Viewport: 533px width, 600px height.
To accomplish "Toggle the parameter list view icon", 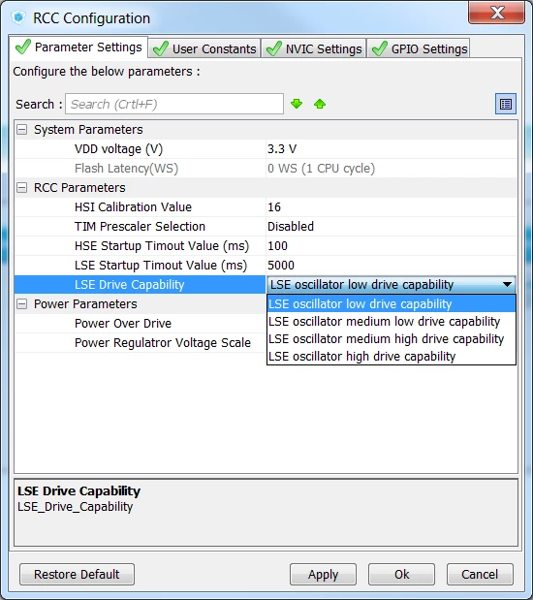I will [506, 104].
